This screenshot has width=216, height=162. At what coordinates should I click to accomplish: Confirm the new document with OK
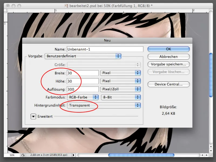(168, 49)
